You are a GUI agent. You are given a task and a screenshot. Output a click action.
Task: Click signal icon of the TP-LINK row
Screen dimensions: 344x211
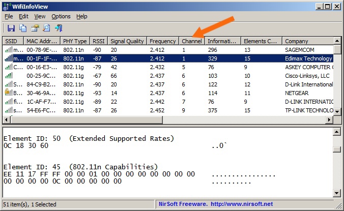(9, 110)
